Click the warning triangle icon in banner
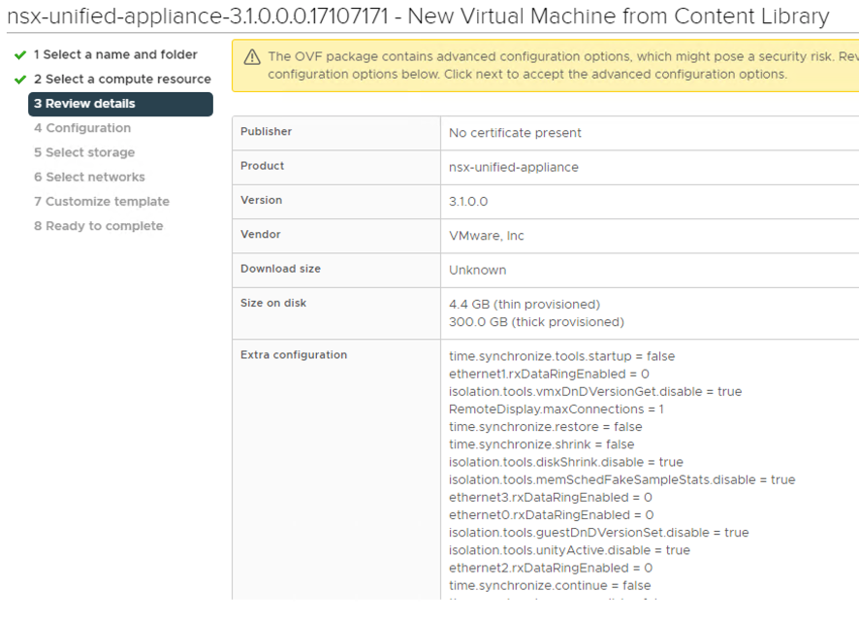This screenshot has width=859, height=622. pos(252,57)
